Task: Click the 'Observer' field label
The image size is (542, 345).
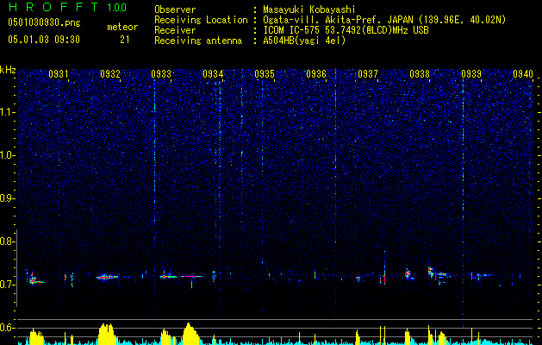Action: coord(175,9)
